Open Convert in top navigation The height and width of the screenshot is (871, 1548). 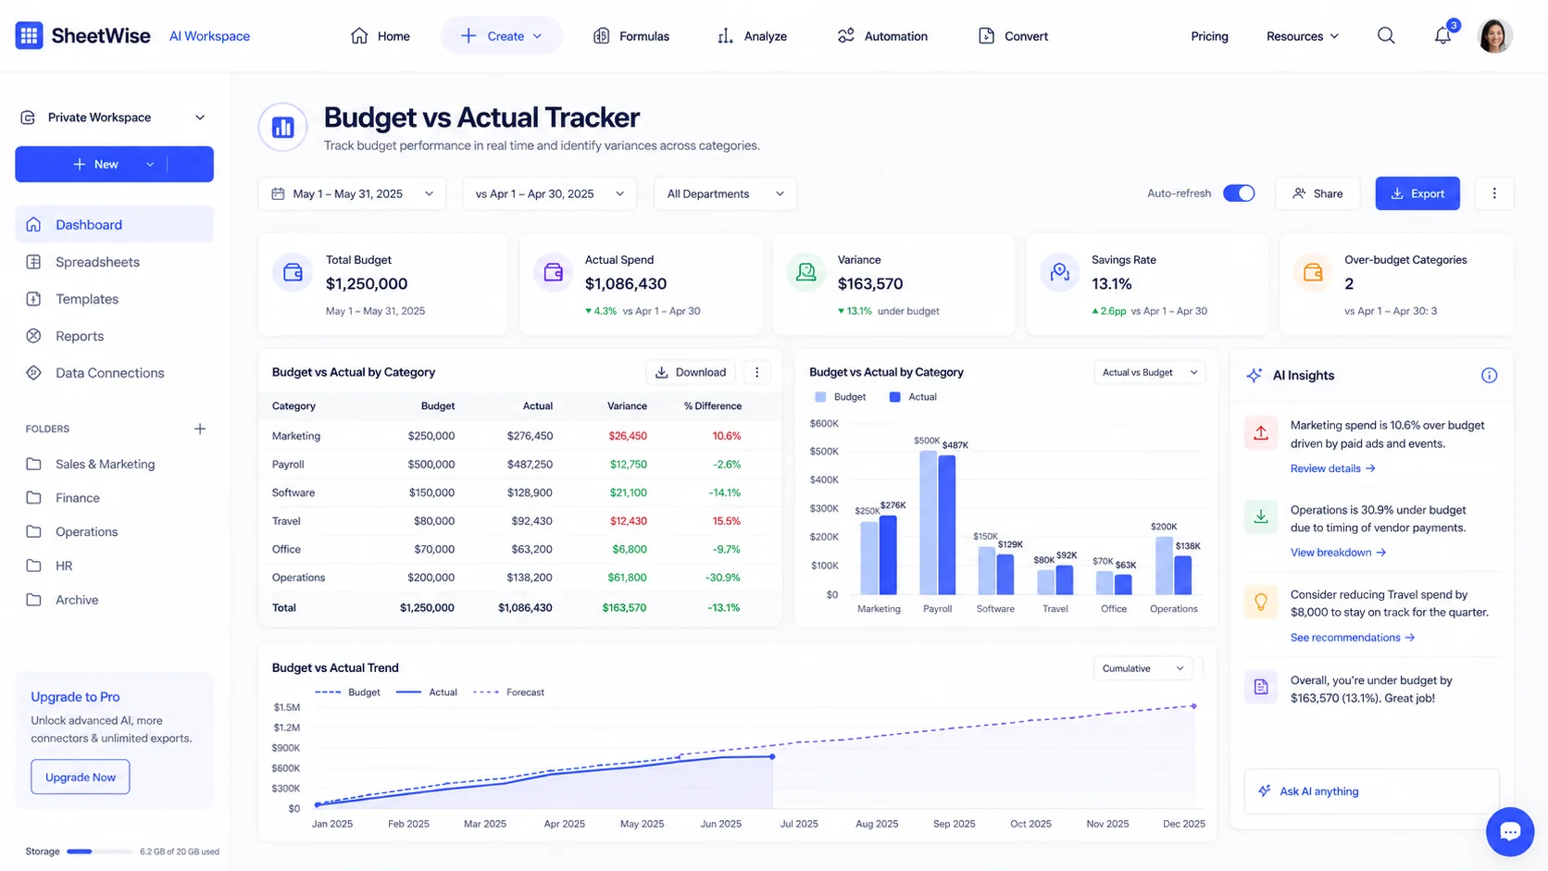tap(1013, 36)
